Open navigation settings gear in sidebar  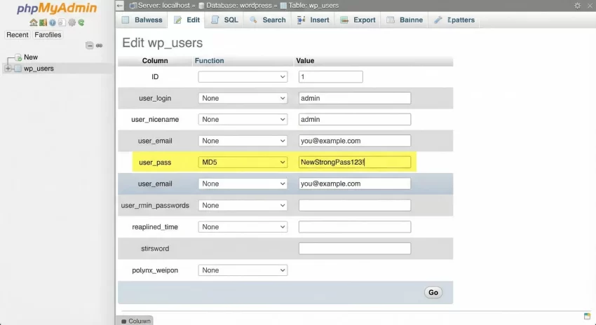[72, 22]
